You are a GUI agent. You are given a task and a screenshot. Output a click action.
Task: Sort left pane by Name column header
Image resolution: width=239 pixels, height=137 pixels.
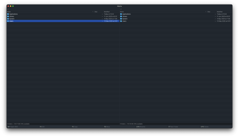pos(9,12)
